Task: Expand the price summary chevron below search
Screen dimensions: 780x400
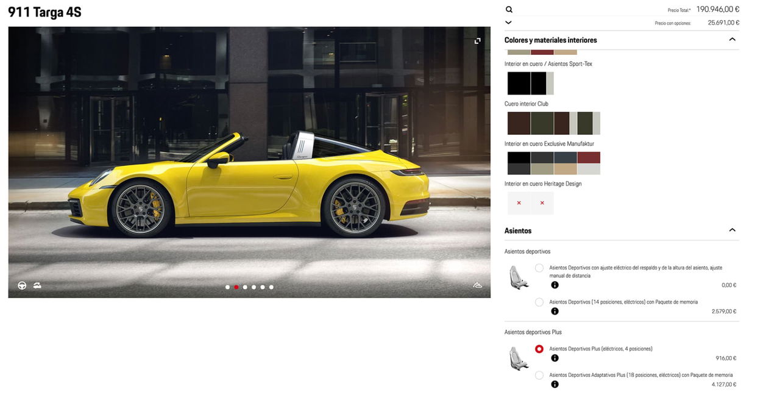Action: click(509, 23)
